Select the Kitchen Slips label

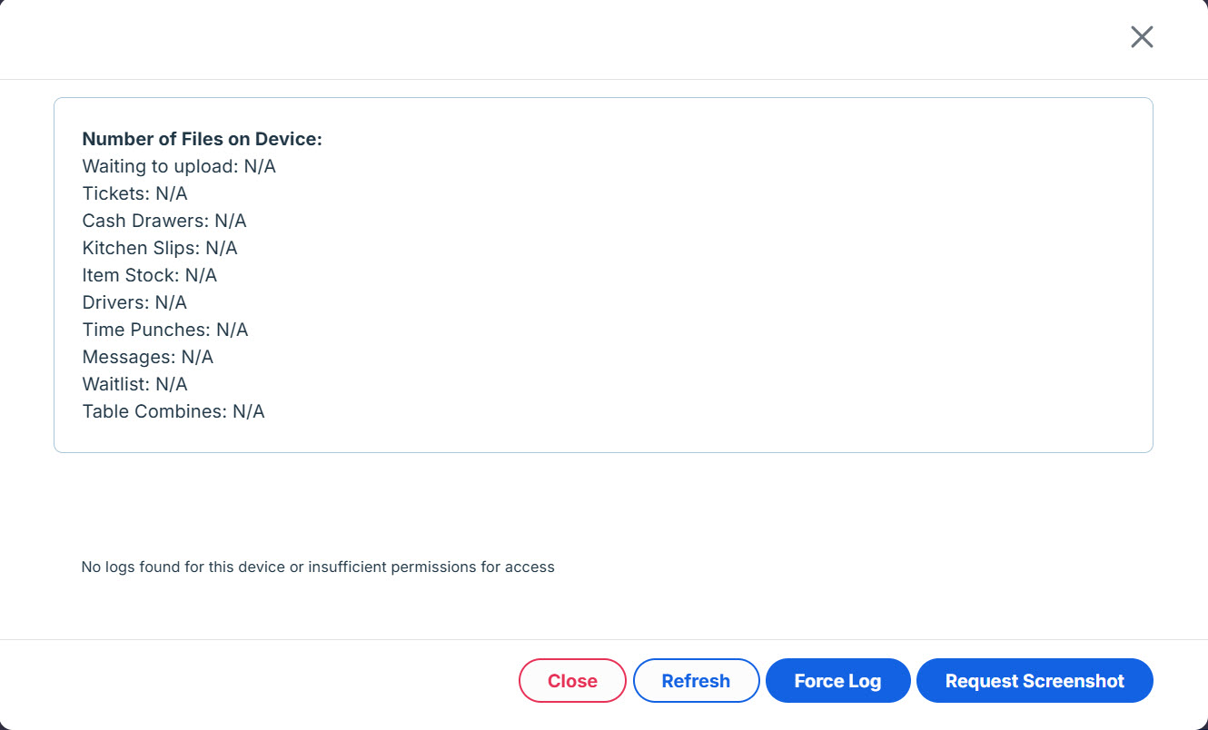click(141, 248)
